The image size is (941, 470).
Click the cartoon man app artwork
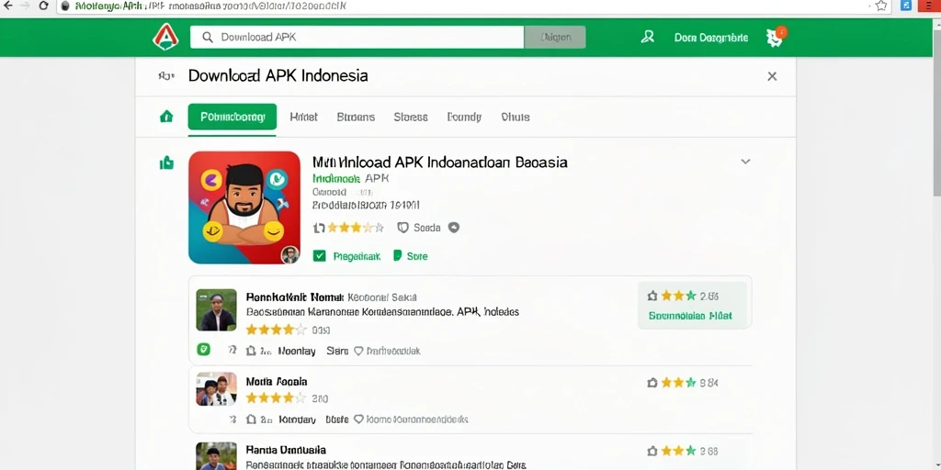pos(244,207)
